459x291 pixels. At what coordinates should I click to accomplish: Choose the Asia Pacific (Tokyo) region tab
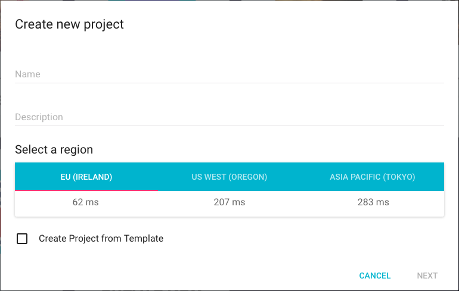pyautogui.click(x=373, y=177)
